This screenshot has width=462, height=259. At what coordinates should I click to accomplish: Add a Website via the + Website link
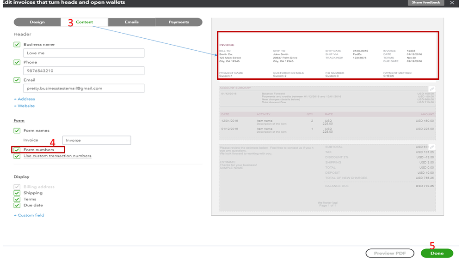tap(24, 106)
